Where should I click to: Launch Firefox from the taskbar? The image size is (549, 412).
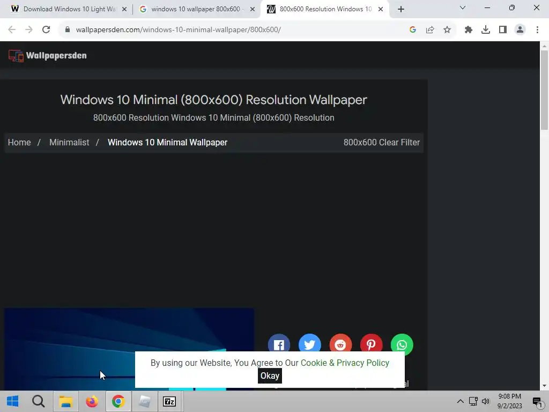[x=92, y=401]
